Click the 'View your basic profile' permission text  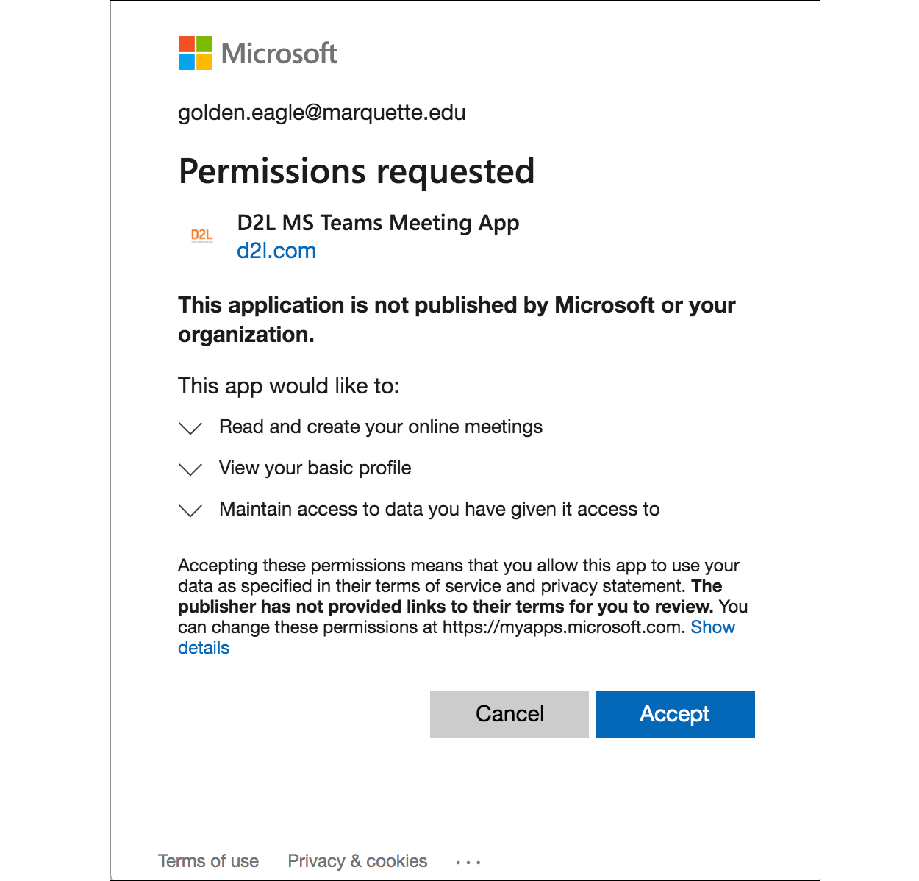315,468
